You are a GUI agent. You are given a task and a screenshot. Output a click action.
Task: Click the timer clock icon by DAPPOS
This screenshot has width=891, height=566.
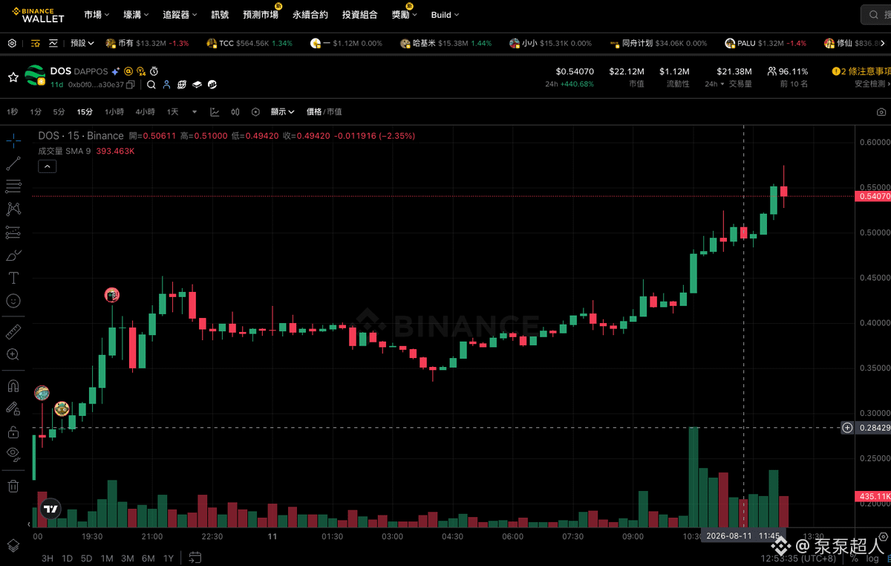point(154,72)
